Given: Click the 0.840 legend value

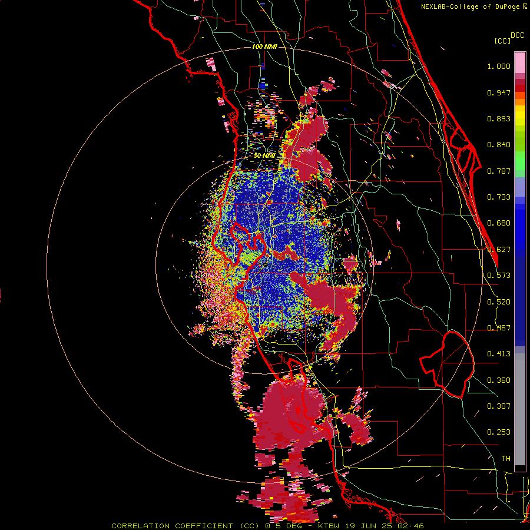Looking at the screenshot, I should [499, 145].
